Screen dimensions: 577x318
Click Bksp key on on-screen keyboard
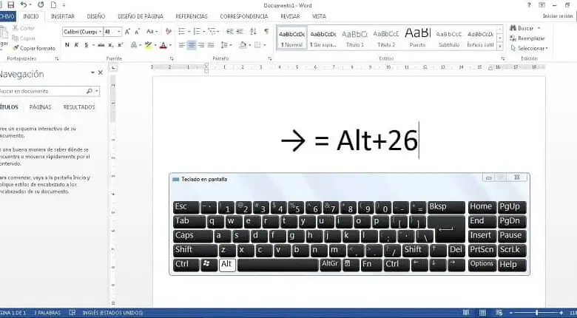(446, 207)
